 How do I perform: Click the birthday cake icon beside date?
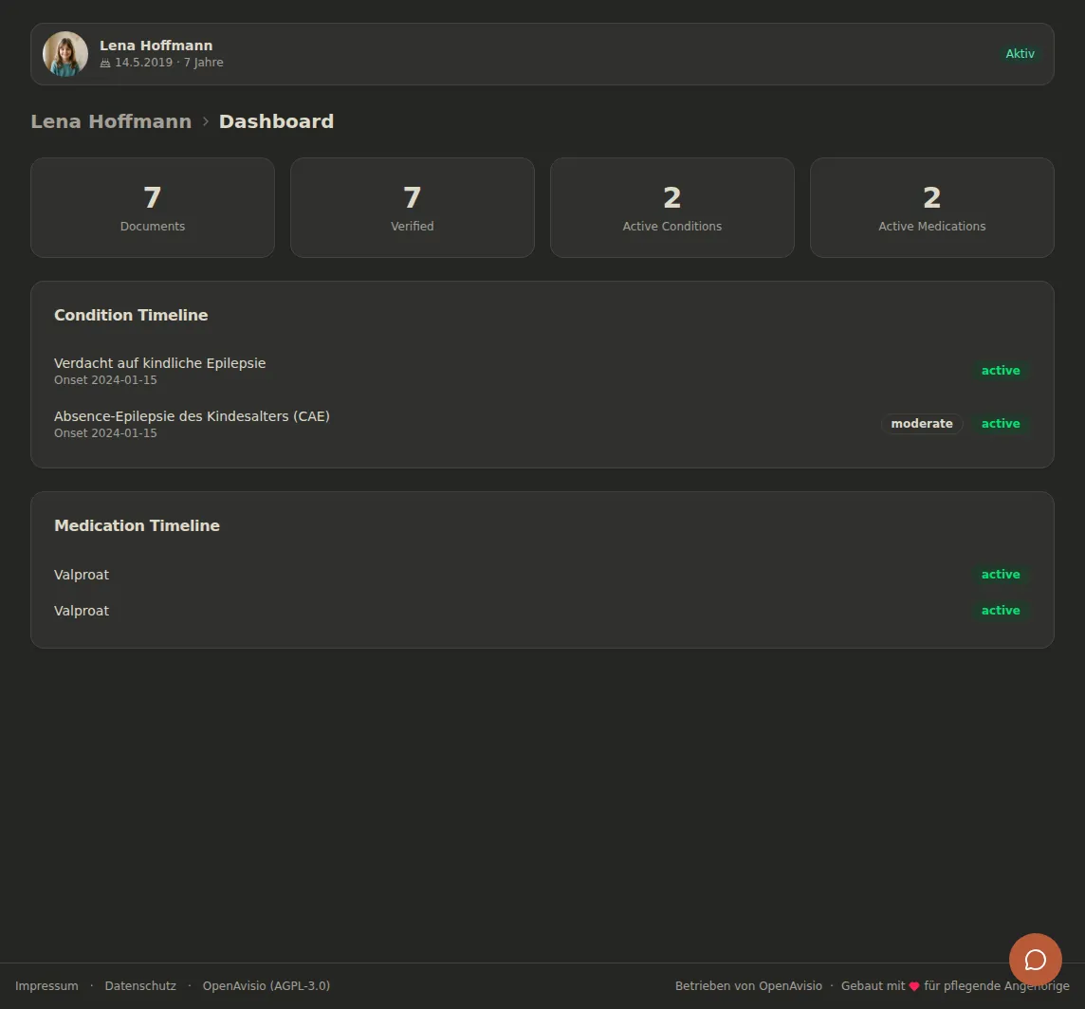tap(105, 63)
